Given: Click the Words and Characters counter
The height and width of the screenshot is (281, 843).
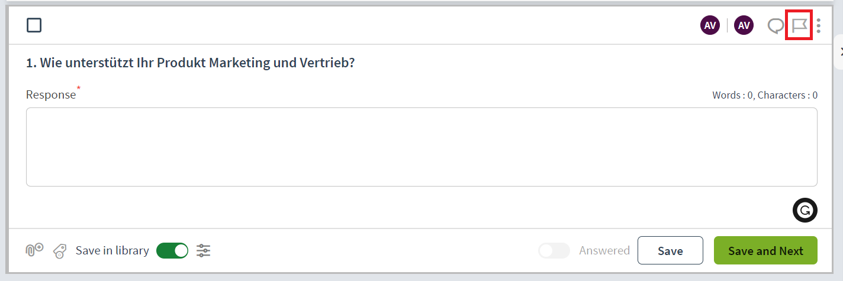Looking at the screenshot, I should 765,95.
